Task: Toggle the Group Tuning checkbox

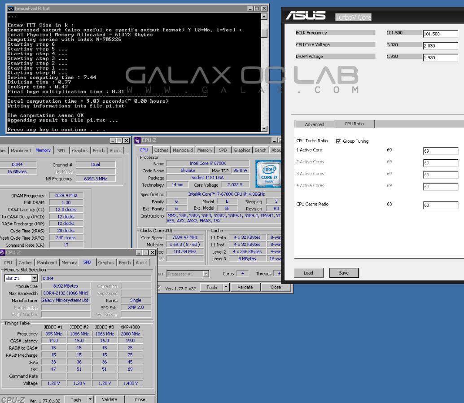Action: [x=338, y=141]
